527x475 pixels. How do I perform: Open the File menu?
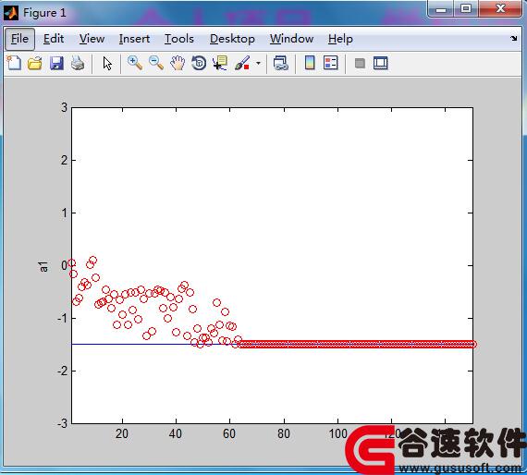pos(19,39)
